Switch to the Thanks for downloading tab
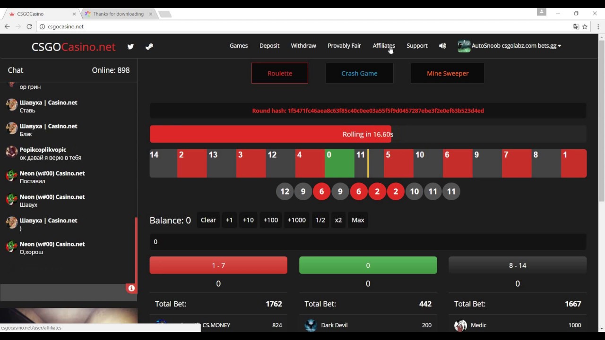The height and width of the screenshot is (340, 605). tap(118, 14)
